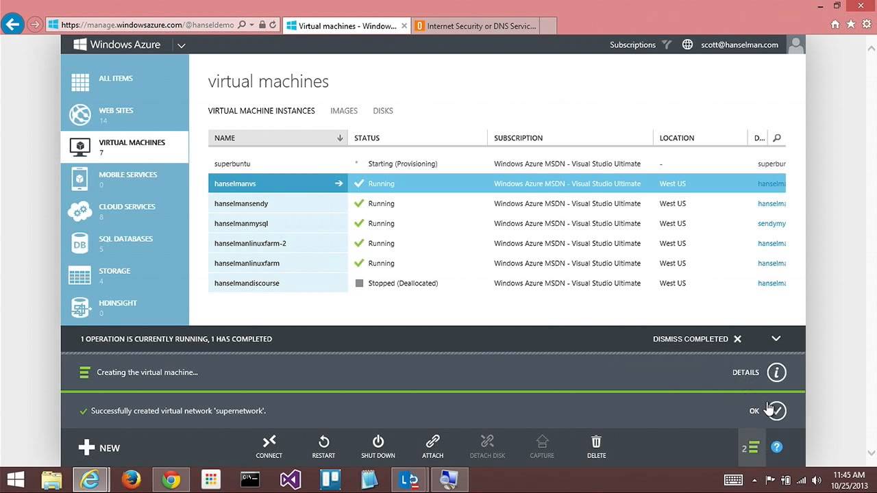Screen dimensions: 877x493
Task: Open Windows Start button
Action: point(15,480)
